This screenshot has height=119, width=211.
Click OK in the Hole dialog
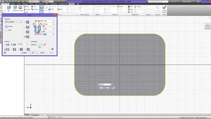point(33,53)
